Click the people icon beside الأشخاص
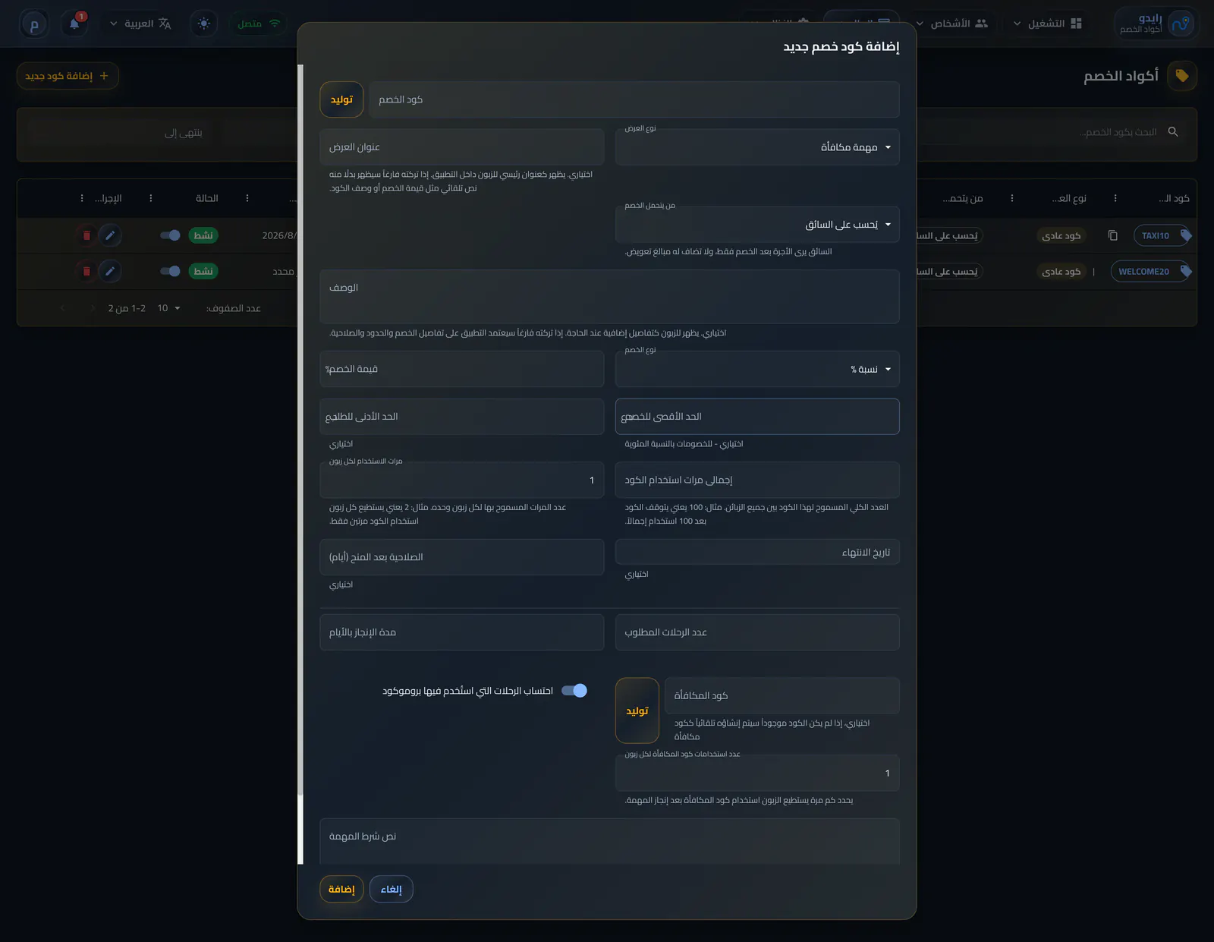The height and width of the screenshot is (942, 1214). tap(981, 24)
